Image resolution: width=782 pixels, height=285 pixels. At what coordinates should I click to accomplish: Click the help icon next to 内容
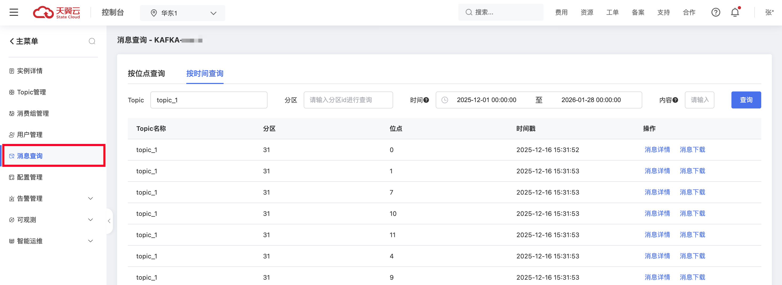[x=675, y=100]
